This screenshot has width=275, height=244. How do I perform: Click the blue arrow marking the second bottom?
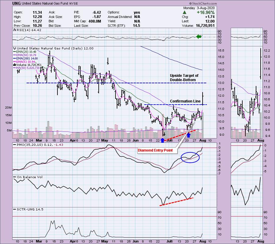coord(189,135)
